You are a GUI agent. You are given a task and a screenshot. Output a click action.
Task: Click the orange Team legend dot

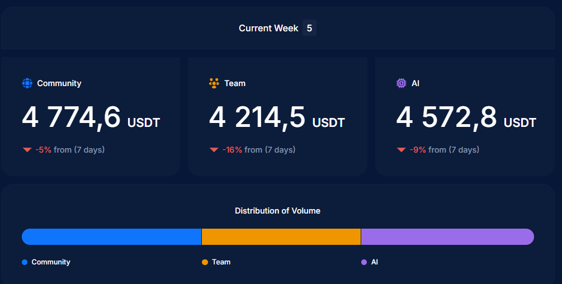click(205, 262)
